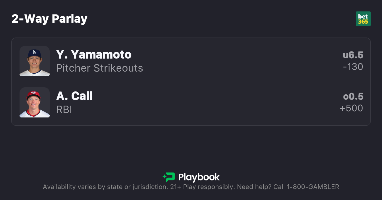Select the Y. Yamamoto player name

point(94,54)
